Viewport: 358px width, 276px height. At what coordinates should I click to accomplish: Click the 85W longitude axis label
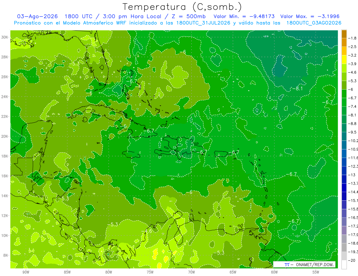[x=67, y=272]
